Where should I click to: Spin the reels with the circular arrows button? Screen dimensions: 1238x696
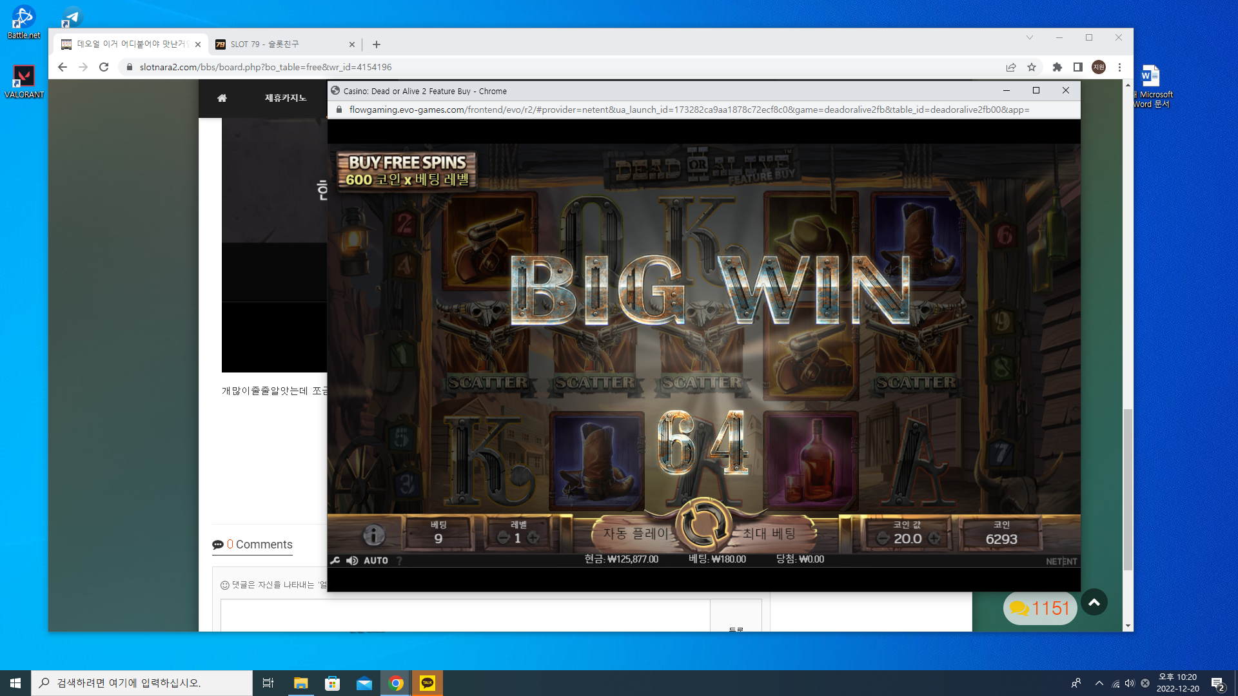pos(704,524)
